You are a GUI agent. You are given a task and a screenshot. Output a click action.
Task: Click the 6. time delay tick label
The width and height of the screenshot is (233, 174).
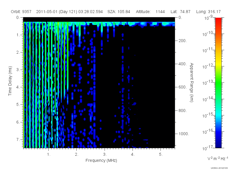18,122
